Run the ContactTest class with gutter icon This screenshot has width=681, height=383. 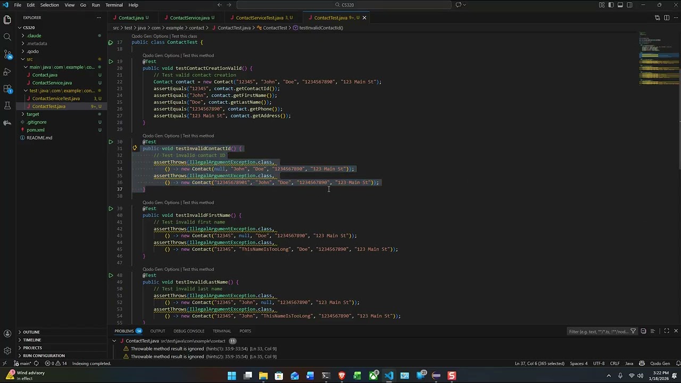click(111, 42)
